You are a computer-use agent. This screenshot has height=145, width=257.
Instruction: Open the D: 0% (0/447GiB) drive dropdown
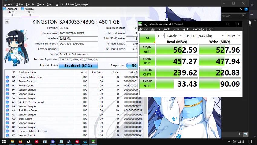(204, 36)
